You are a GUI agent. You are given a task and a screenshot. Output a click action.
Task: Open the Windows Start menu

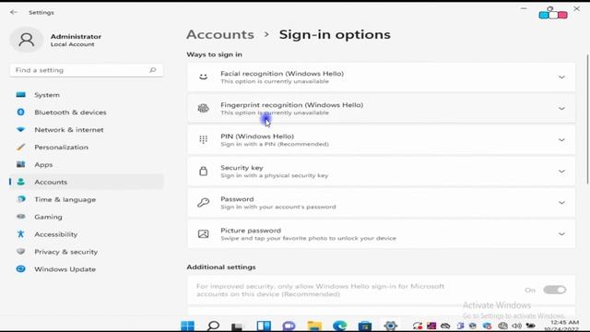click(187, 326)
